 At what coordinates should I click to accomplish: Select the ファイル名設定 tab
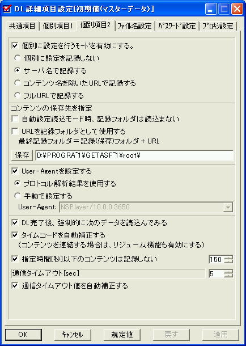point(134,26)
